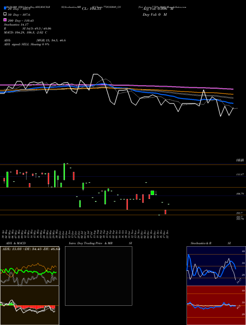The height and width of the screenshot is (325, 246).
Task: Click the ADX (MGR) values line
Action: [x=35, y=40]
